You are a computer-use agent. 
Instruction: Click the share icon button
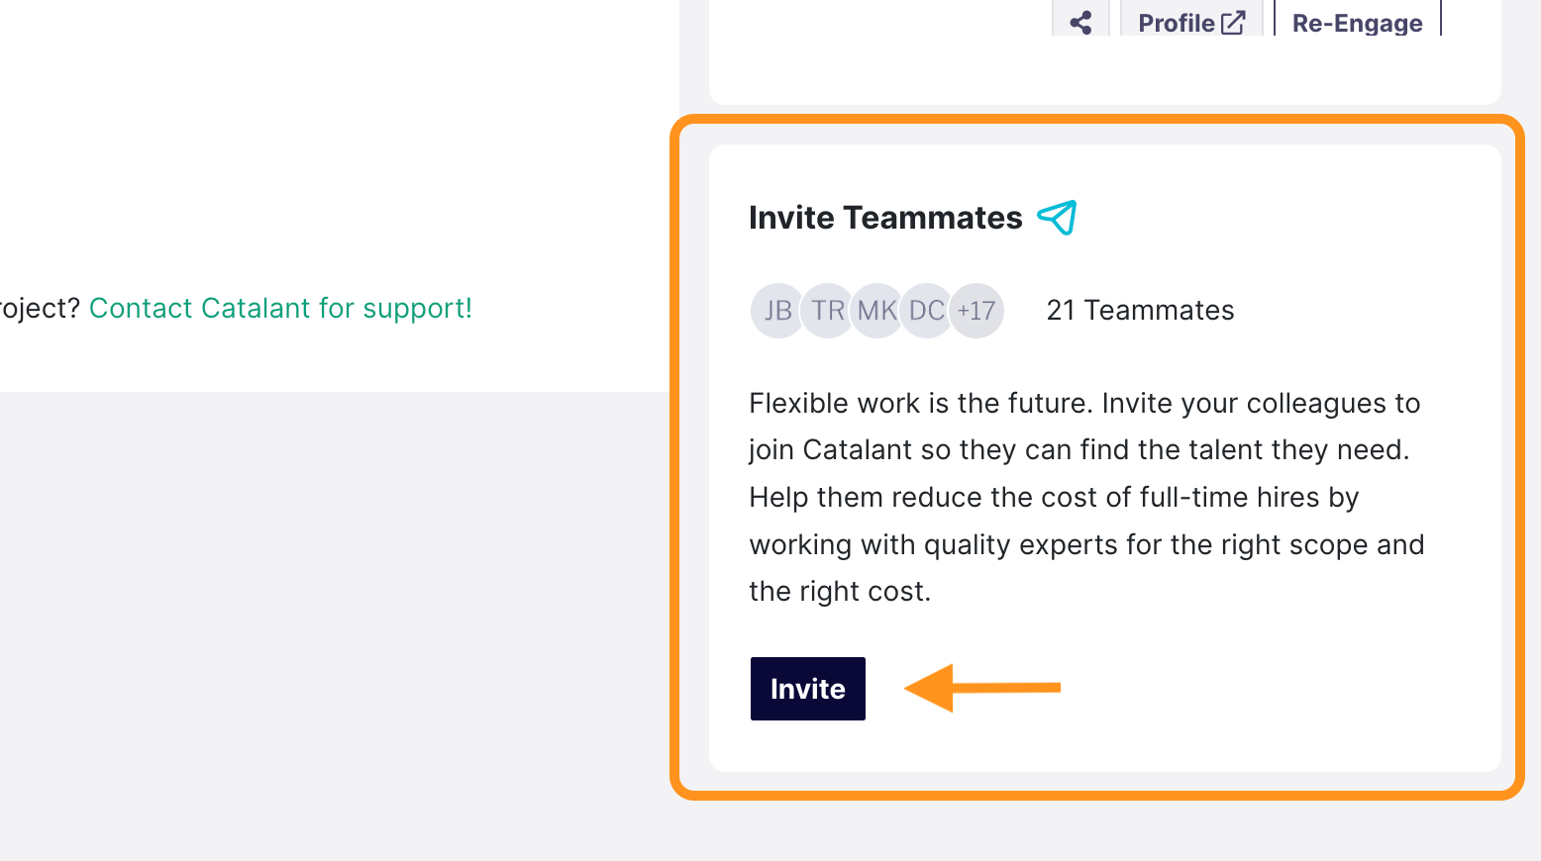coord(1080,20)
